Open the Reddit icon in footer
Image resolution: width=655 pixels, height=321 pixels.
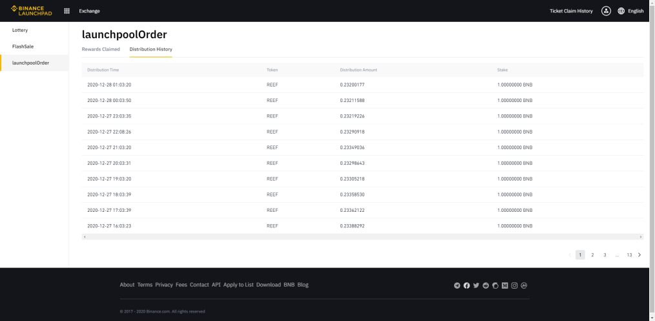click(486, 285)
